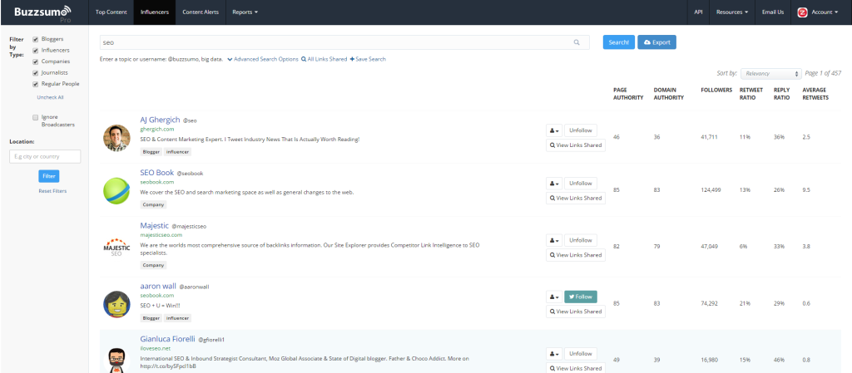This screenshot has width=852, height=373.
Task: View Links Shared for AJ Ghergich
Action: pyautogui.click(x=576, y=145)
